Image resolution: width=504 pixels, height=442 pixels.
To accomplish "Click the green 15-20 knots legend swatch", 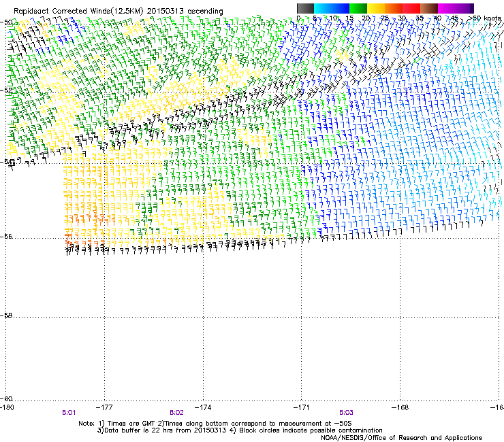I will pyautogui.click(x=358, y=8).
